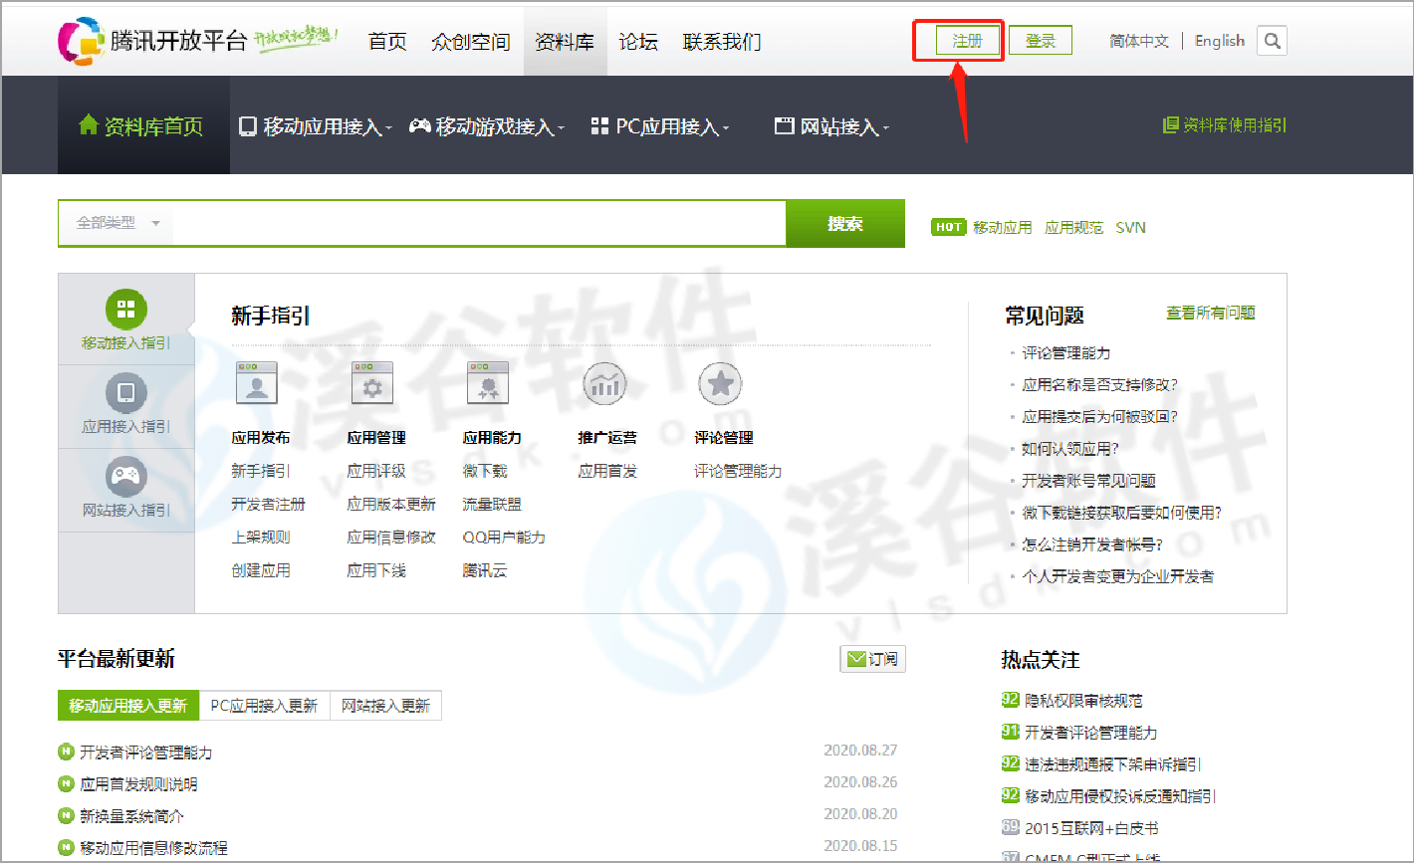Click the 注册 register button
Viewport: 1414px width, 863px height.
coord(967,41)
